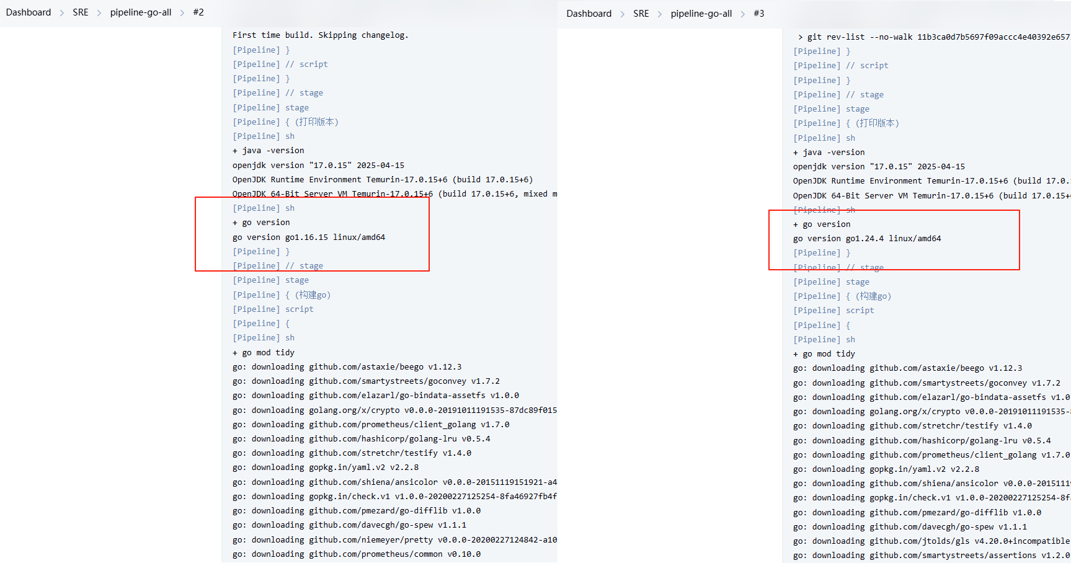Click the #3 build breadcrumb item
1071x563 pixels.
point(759,14)
